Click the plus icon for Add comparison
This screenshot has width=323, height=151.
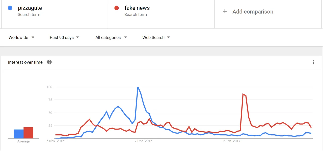(x=225, y=11)
